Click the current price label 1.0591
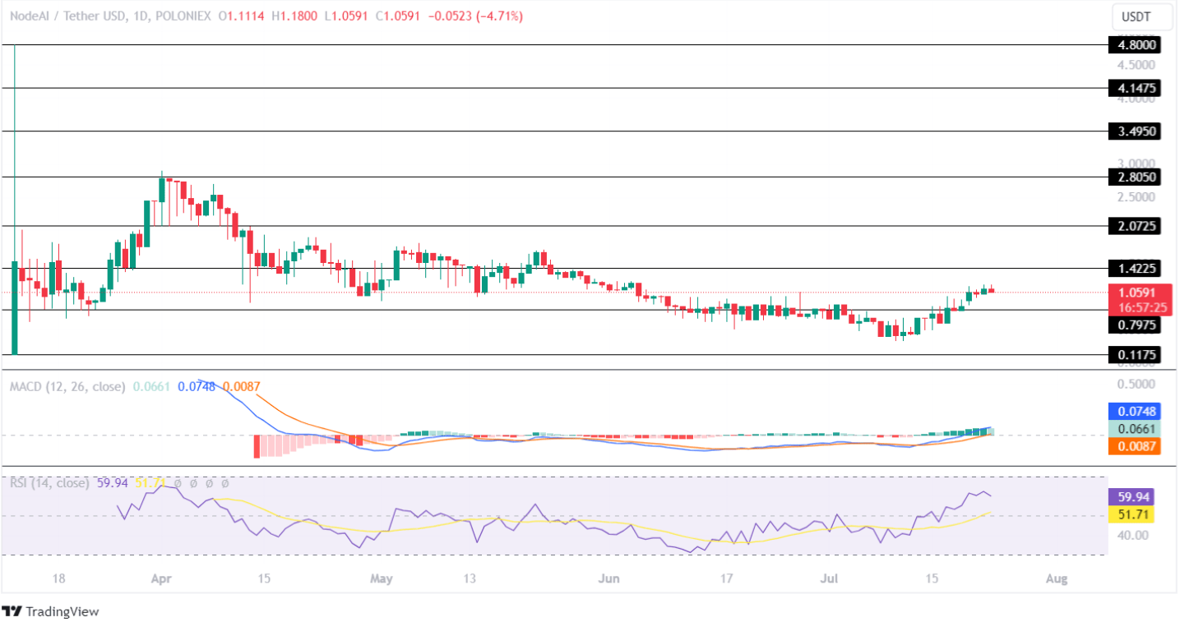Image resolution: width=1180 pixels, height=622 pixels. tap(1139, 292)
